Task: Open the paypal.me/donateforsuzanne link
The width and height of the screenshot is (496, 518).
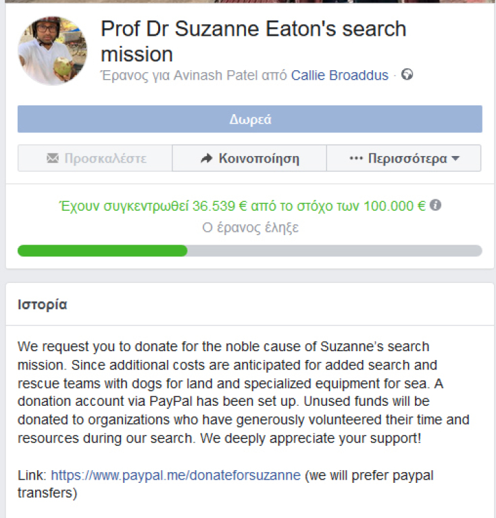Action: (x=176, y=475)
